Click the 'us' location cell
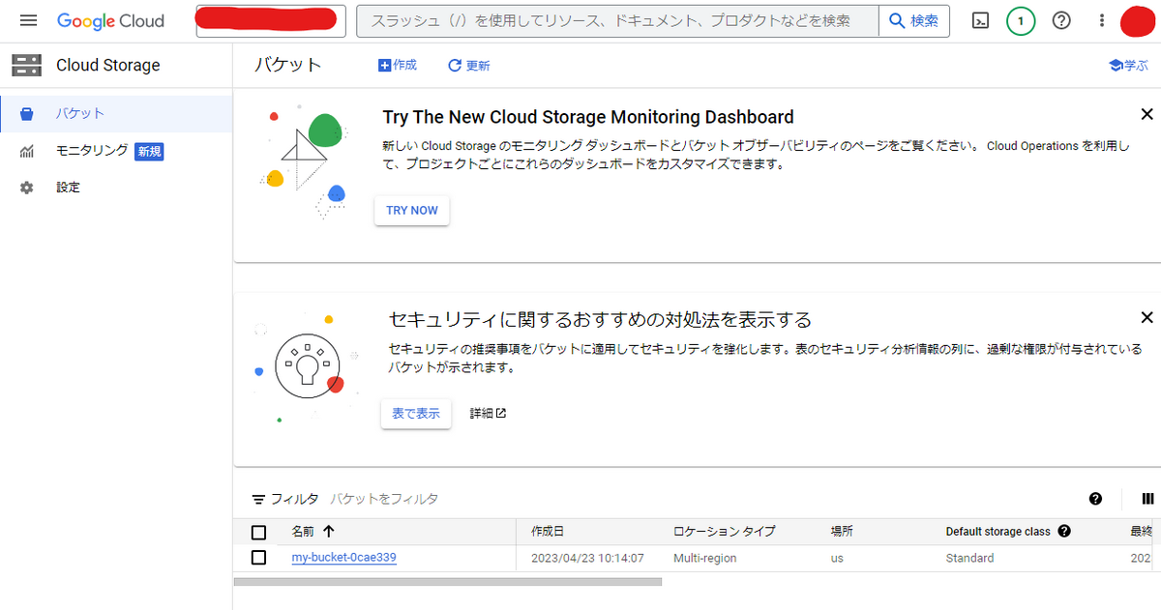1161x610 pixels. (x=837, y=559)
